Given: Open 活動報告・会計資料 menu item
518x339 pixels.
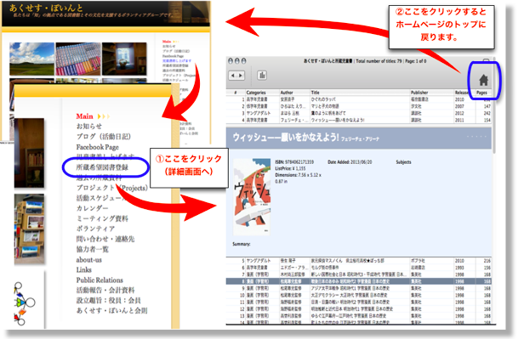Looking at the screenshot, I should point(105,291).
